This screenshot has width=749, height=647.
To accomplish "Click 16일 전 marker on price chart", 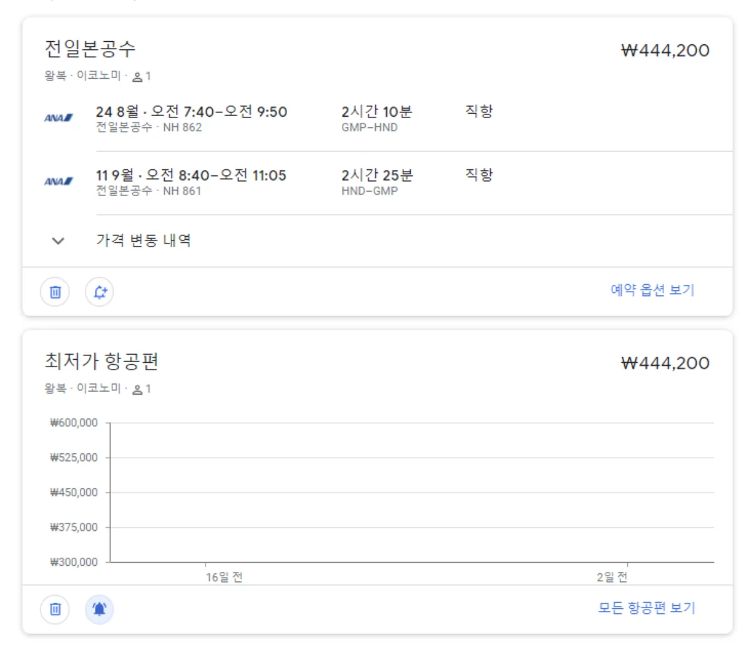I will (x=224, y=578).
